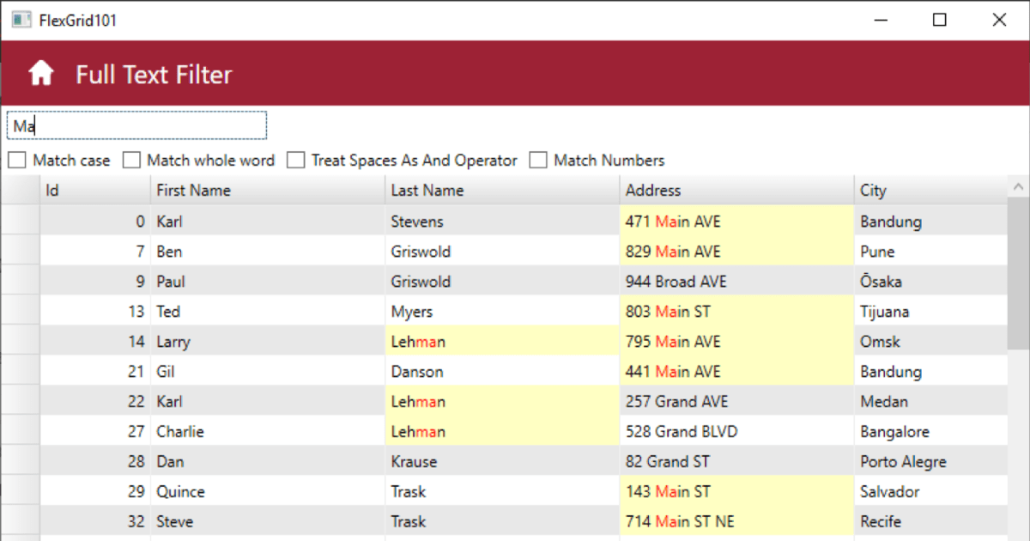The width and height of the screenshot is (1030, 541).
Task: Sort by the City column header
Action: point(931,191)
